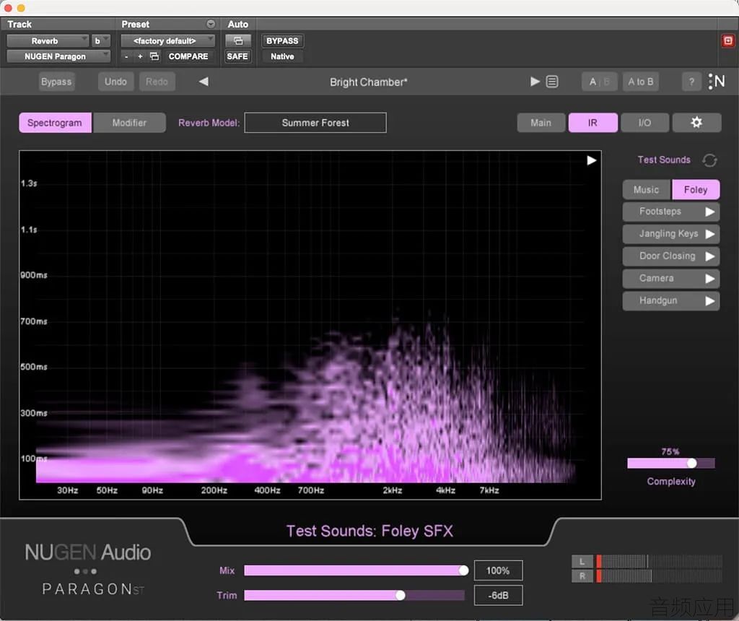Open the Summer Forest reverb model selector
Screen dimensions: 739x621
click(315, 123)
